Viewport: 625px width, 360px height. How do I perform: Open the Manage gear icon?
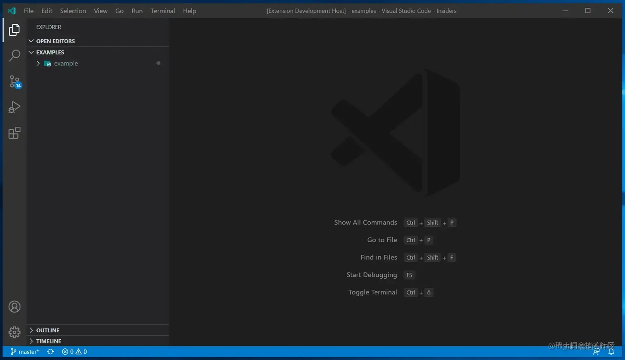tap(14, 332)
